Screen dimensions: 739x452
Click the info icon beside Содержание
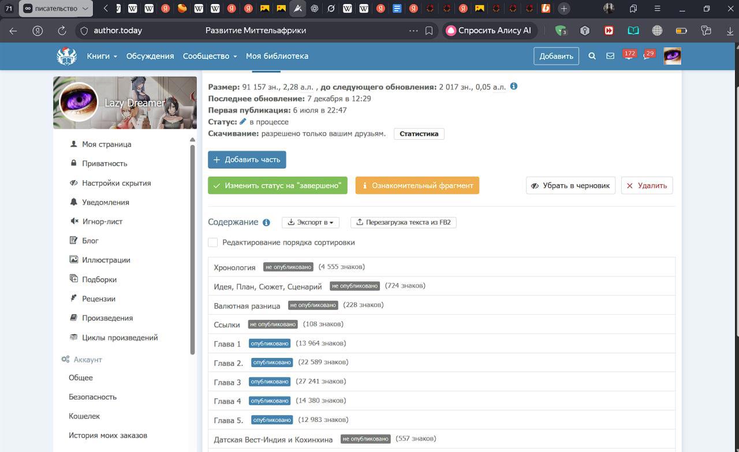click(x=266, y=222)
